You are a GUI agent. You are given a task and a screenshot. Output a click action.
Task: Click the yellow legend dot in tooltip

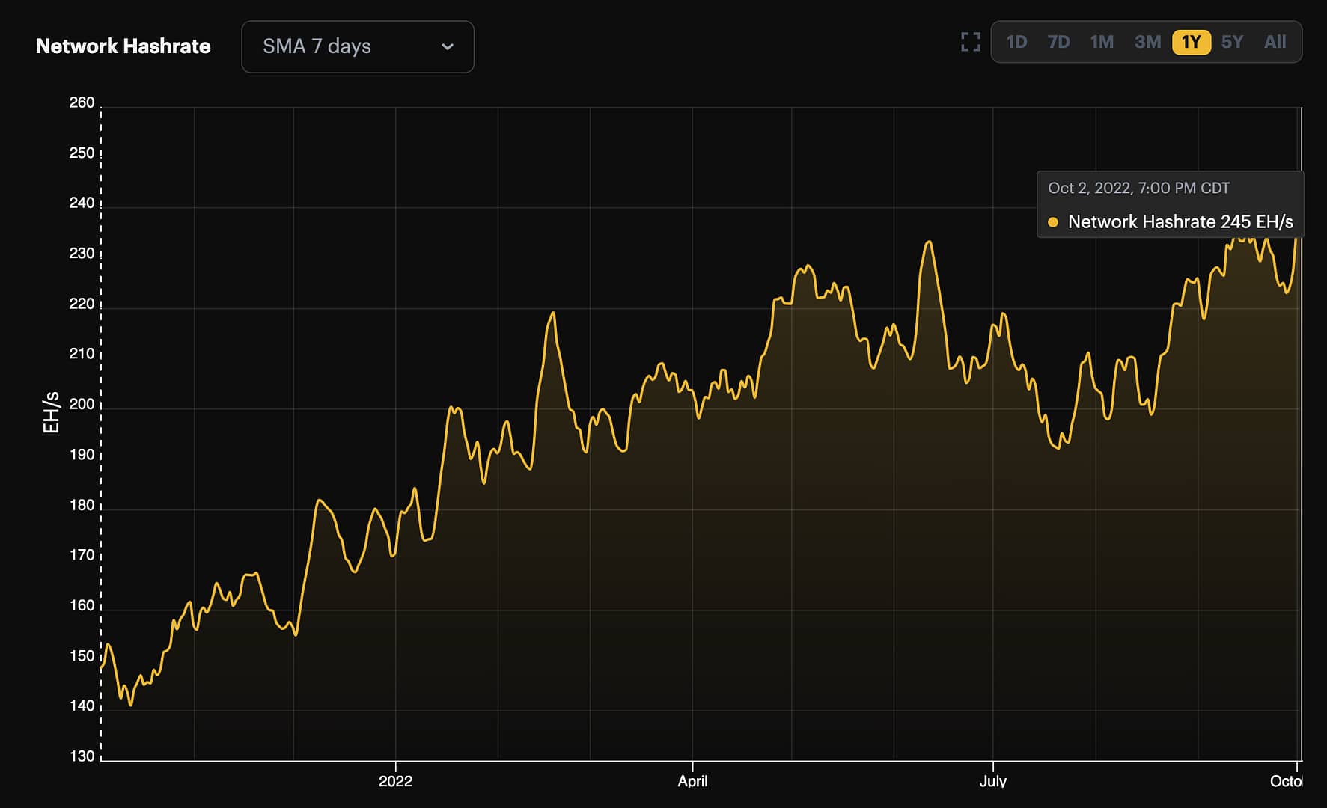click(1053, 222)
